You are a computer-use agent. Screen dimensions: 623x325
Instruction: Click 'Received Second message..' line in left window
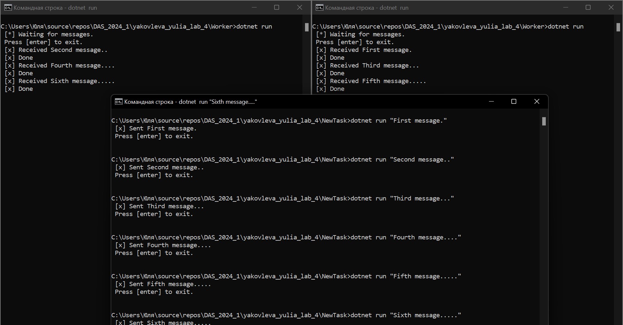pos(56,50)
